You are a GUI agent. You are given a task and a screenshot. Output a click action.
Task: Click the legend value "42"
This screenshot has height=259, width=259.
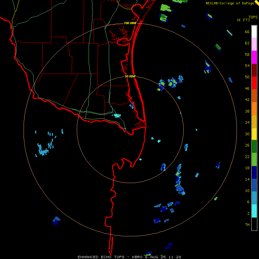tap(247, 100)
